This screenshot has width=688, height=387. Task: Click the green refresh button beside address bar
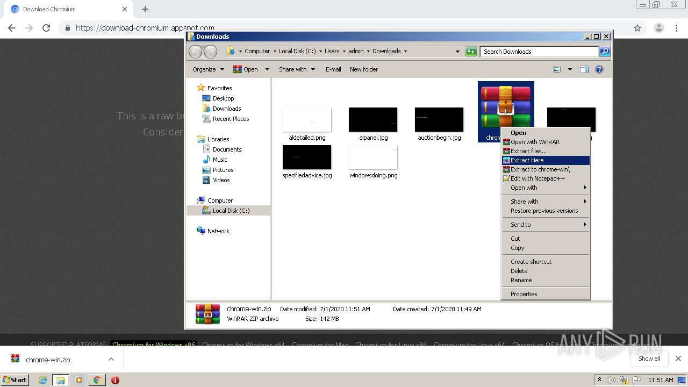pyautogui.click(x=471, y=52)
